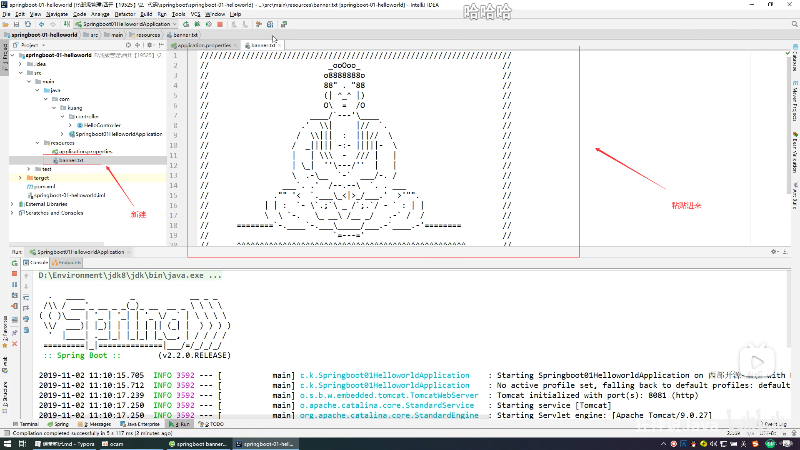800x450 pixels.
Task: Collapse the resources folder node
Action: point(37,143)
